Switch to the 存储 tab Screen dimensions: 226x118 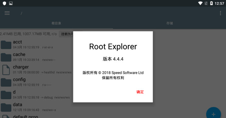click(x=169, y=23)
